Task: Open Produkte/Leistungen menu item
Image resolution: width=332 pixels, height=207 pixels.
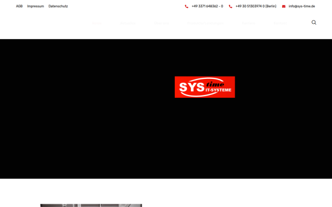Action: click(205, 23)
